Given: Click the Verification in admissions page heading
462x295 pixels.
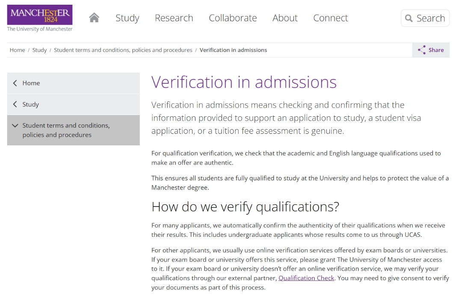Looking at the screenshot, I should 244,82.
